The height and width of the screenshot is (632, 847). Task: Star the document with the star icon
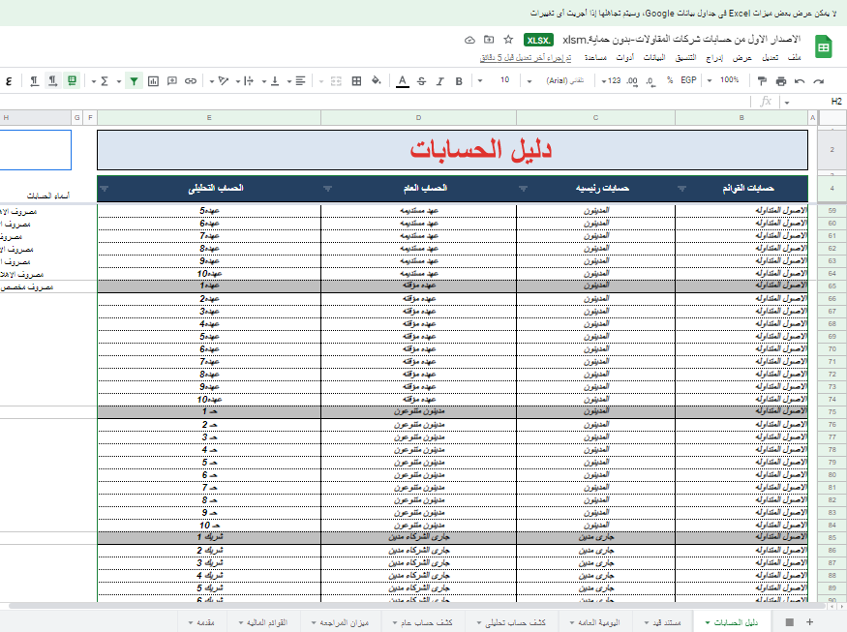tap(508, 40)
